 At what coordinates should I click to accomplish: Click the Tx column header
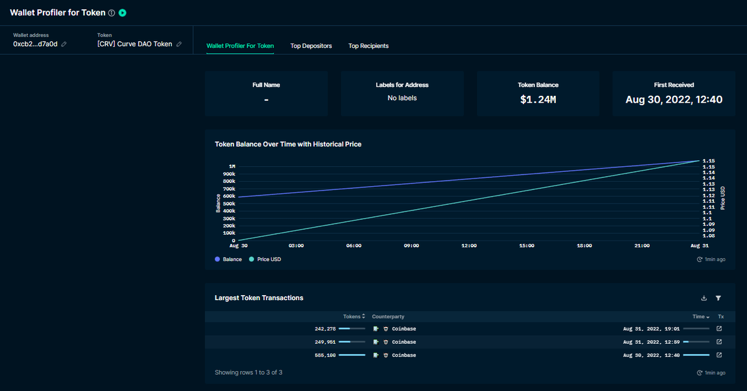(x=721, y=316)
